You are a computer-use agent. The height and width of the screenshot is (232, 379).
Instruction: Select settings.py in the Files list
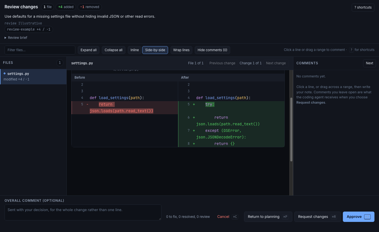coord(33,77)
